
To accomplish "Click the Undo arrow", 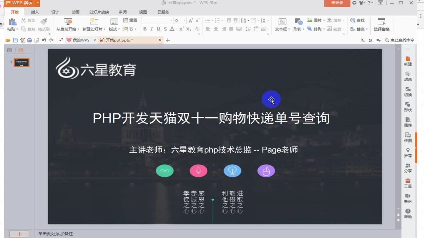I will tap(44, 40).
